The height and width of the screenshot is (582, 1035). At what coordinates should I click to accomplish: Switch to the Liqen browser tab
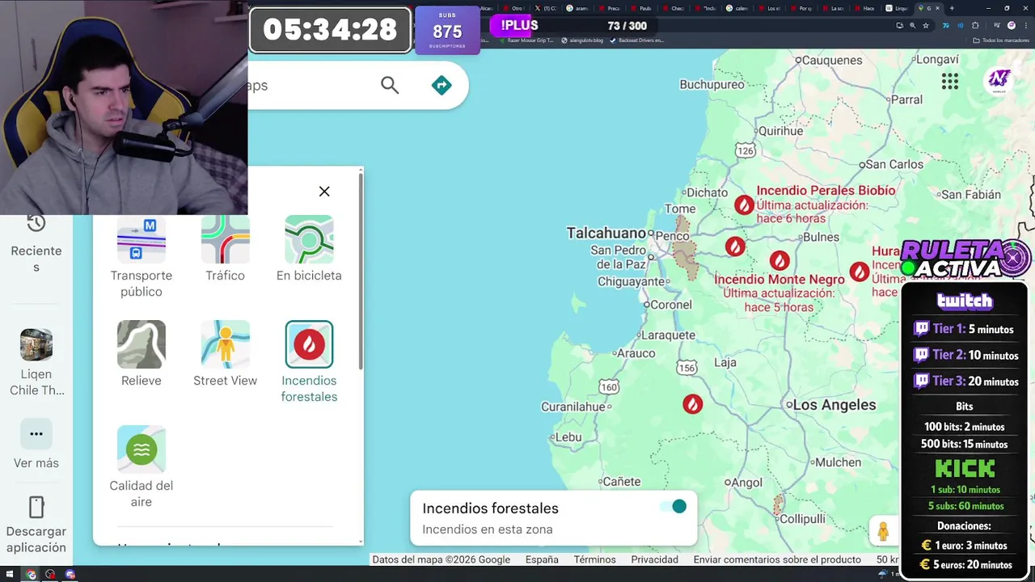click(898, 8)
